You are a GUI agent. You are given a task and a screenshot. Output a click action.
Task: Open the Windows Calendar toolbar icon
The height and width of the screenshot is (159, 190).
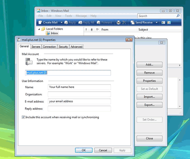pyautogui.click(x=169, y=22)
